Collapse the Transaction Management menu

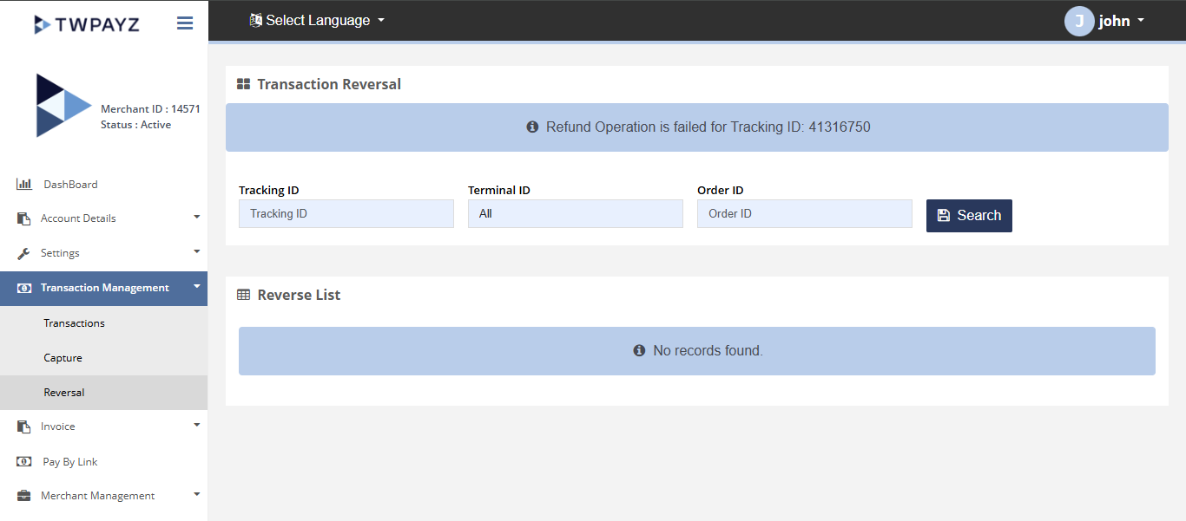click(x=196, y=286)
